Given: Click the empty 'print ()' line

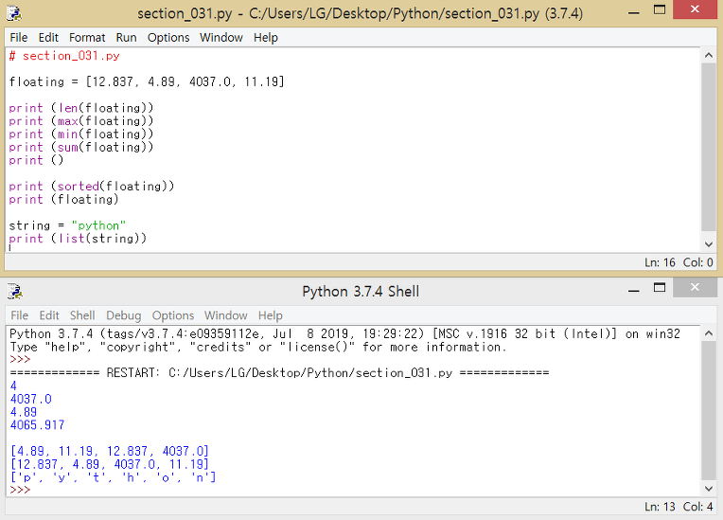Looking at the screenshot, I should [36, 160].
